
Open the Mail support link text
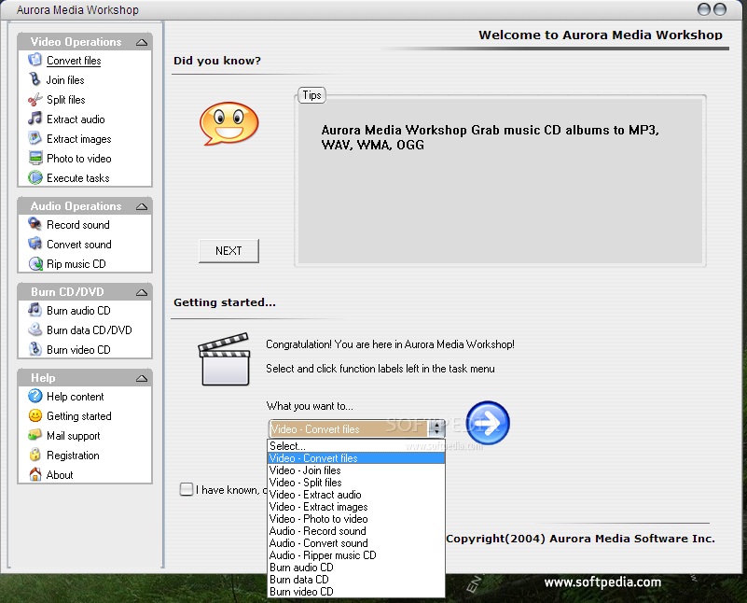click(x=74, y=436)
